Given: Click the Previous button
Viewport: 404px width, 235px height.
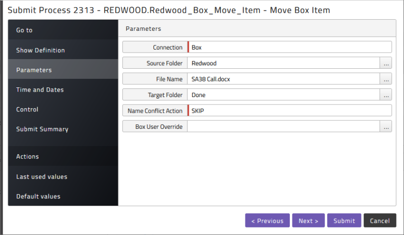Looking at the screenshot, I should [267, 220].
